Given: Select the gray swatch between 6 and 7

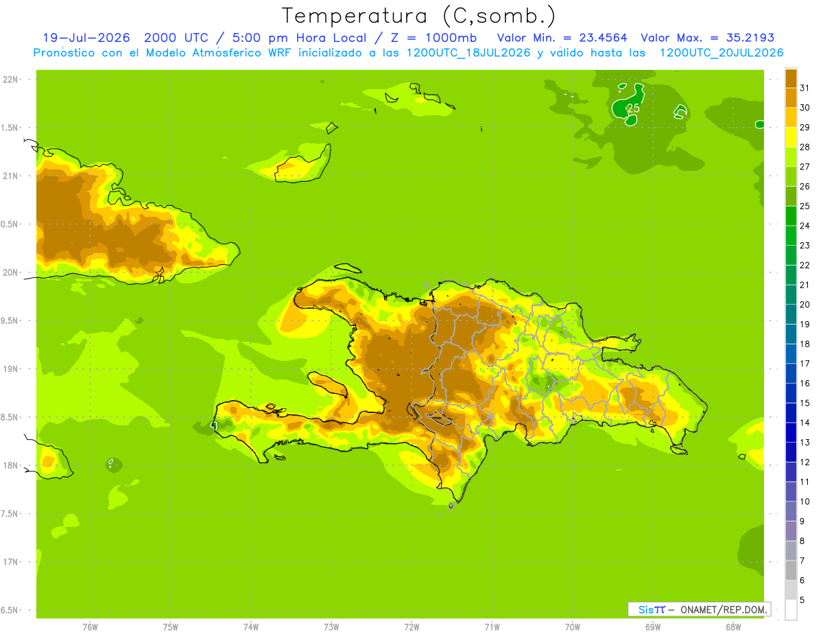Looking at the screenshot, I should click(x=791, y=571).
